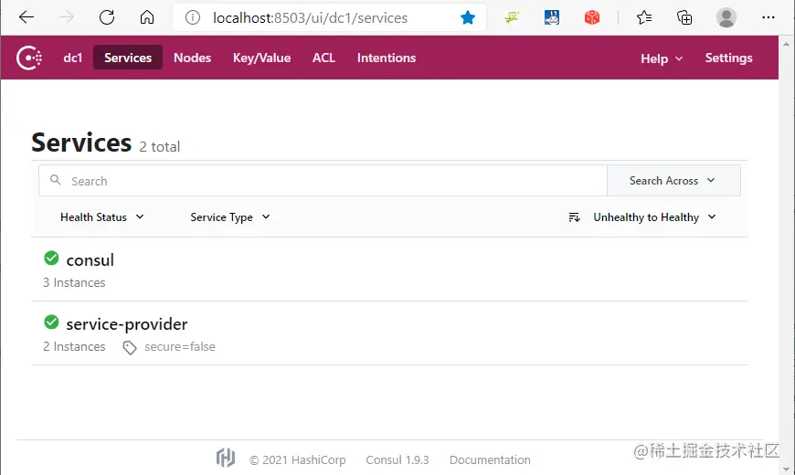Open the green extension icon

coord(512,17)
